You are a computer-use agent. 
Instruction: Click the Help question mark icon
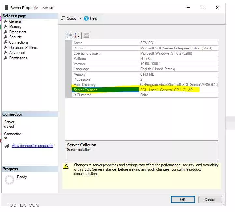coord(86,18)
